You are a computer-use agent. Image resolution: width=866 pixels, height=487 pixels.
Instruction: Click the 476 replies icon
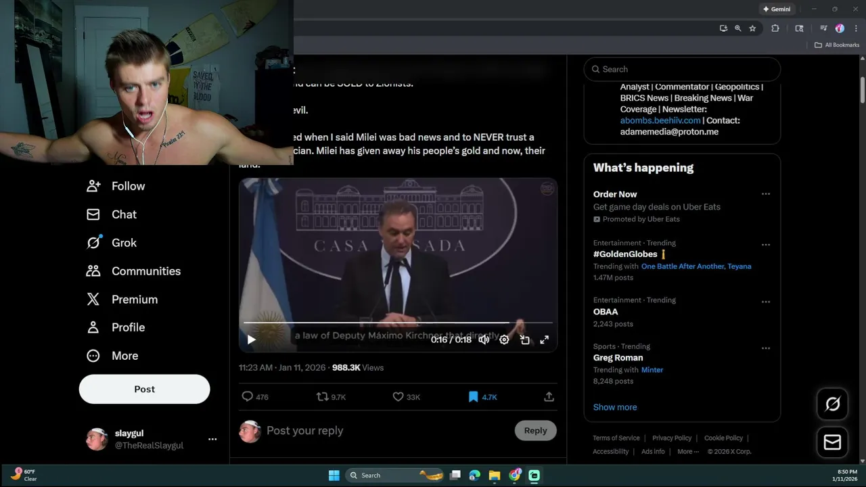(248, 397)
